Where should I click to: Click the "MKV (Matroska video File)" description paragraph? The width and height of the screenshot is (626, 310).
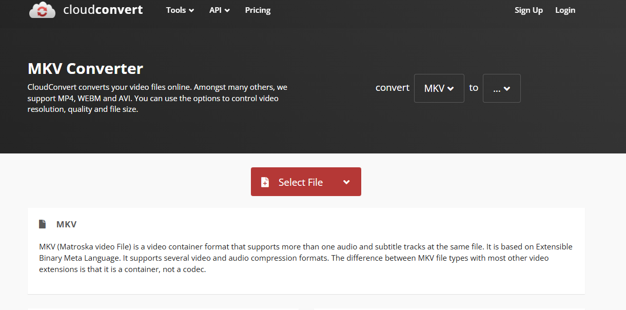pos(306,258)
